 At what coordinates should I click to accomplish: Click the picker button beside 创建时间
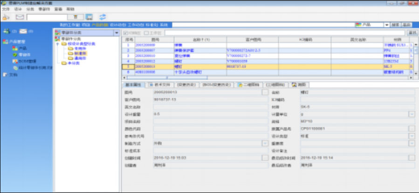265,158
